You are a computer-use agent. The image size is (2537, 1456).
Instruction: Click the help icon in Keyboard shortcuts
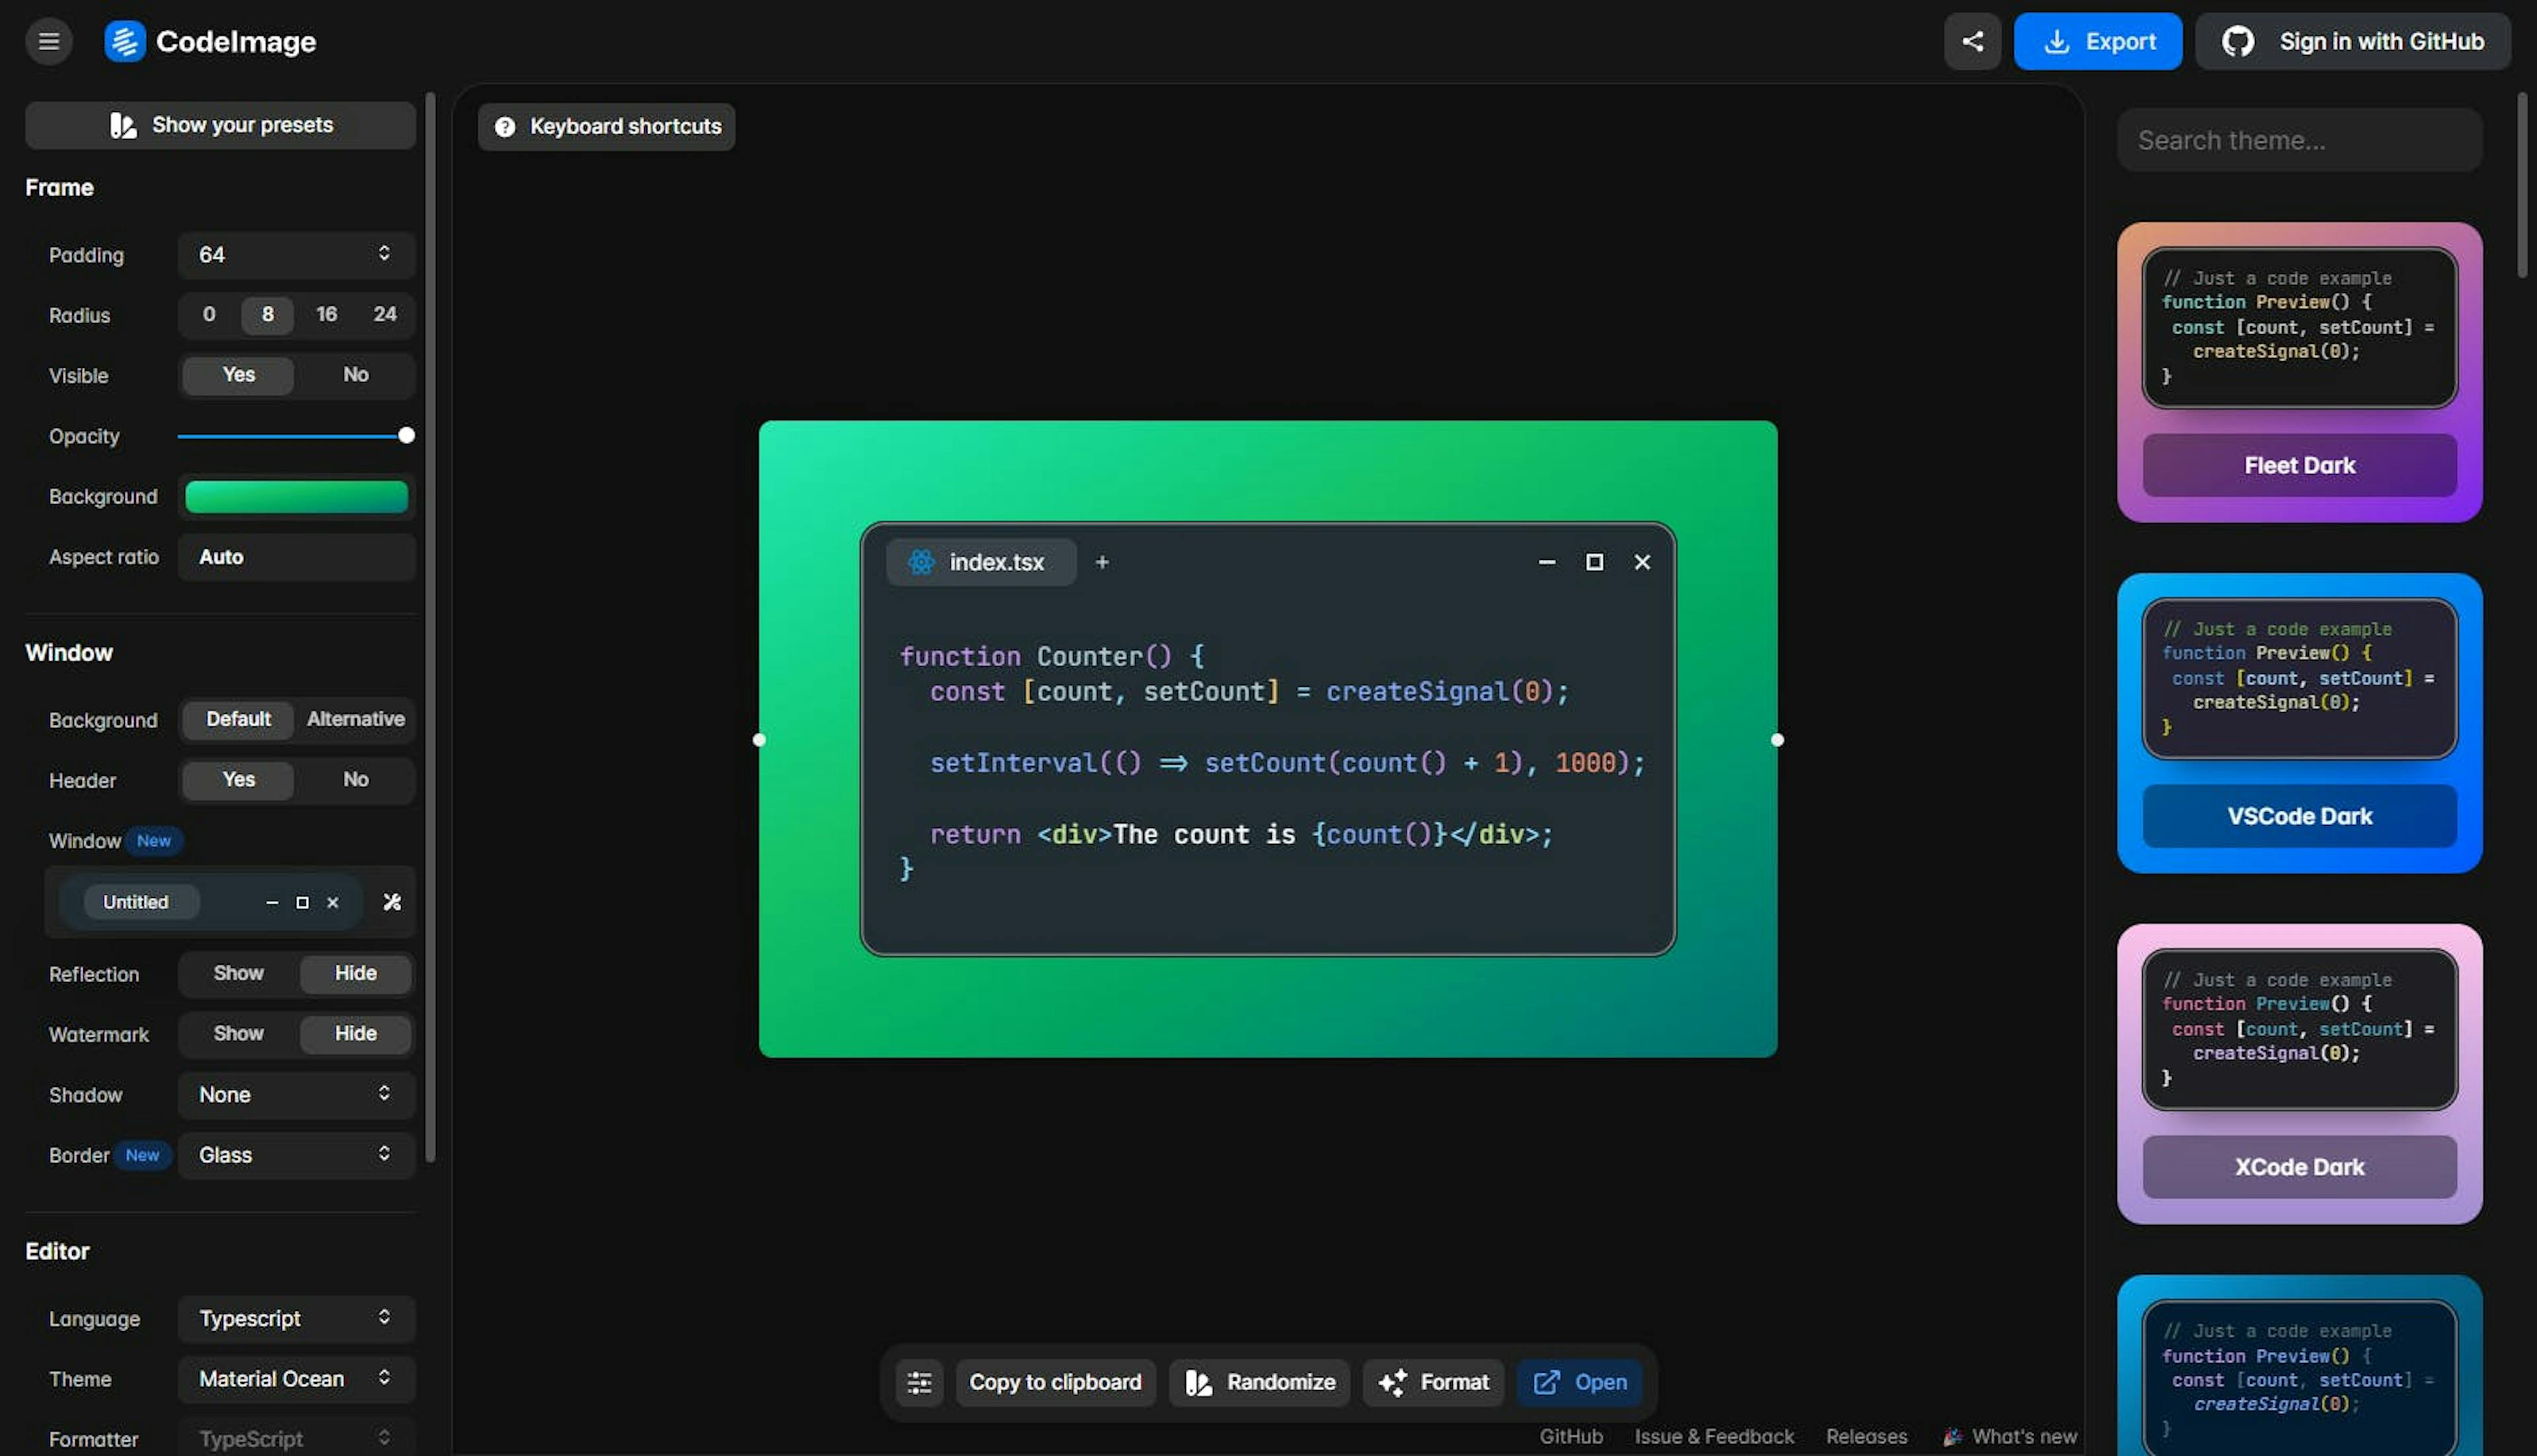click(505, 127)
